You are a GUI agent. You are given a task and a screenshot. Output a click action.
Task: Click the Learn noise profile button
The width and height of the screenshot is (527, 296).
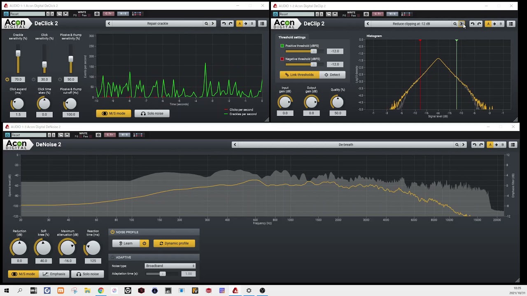click(x=126, y=243)
